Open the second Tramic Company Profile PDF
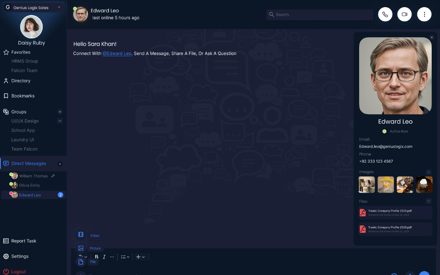This screenshot has width=440, height=275. click(395, 229)
